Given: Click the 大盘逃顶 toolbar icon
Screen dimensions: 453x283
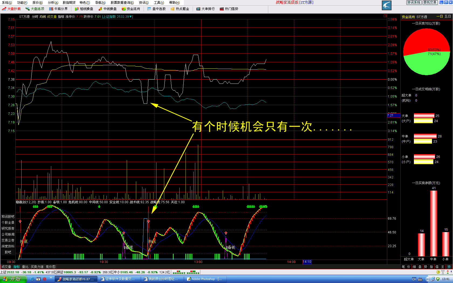Looking at the screenshot, I should [x=35, y=9].
